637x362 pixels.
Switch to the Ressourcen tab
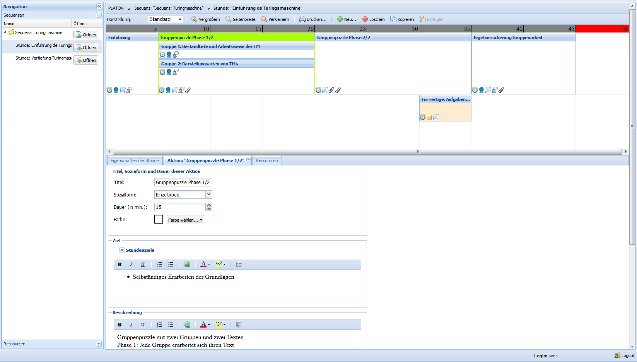click(x=267, y=161)
